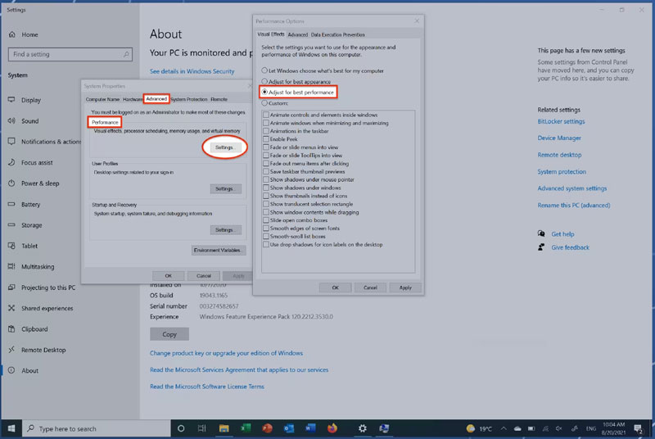This screenshot has width=655, height=439.
Task: Click Apply in Performance Options
Action: 405,287
